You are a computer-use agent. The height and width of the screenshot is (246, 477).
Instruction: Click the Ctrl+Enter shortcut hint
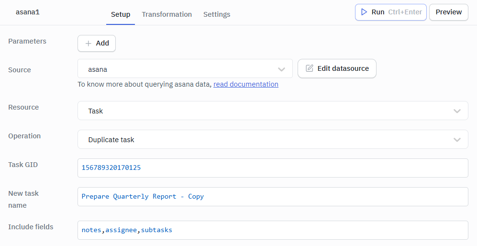pos(405,12)
